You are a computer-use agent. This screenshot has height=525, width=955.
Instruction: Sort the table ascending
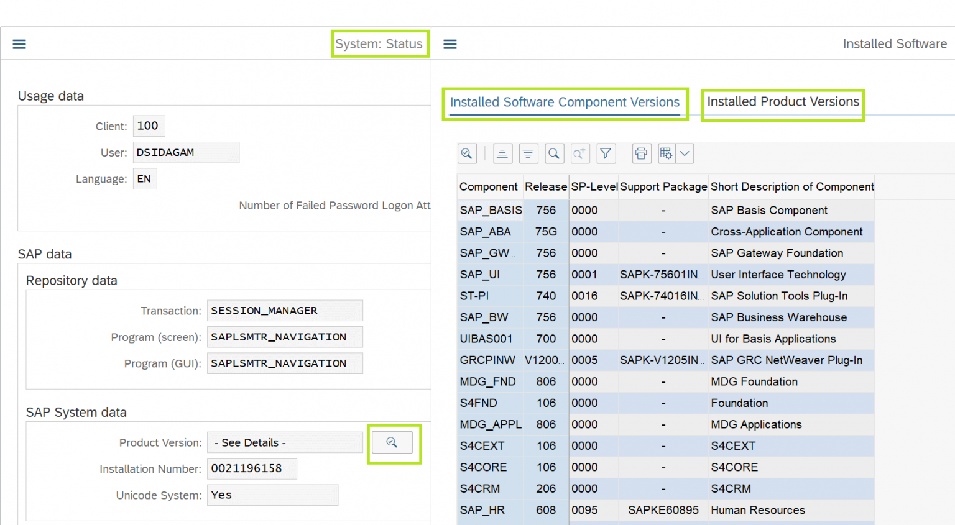(502, 153)
